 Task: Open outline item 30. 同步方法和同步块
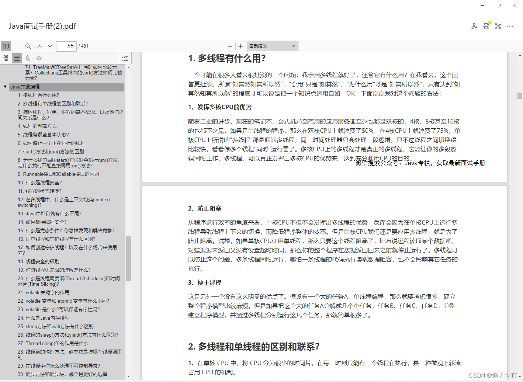click(x=63, y=374)
